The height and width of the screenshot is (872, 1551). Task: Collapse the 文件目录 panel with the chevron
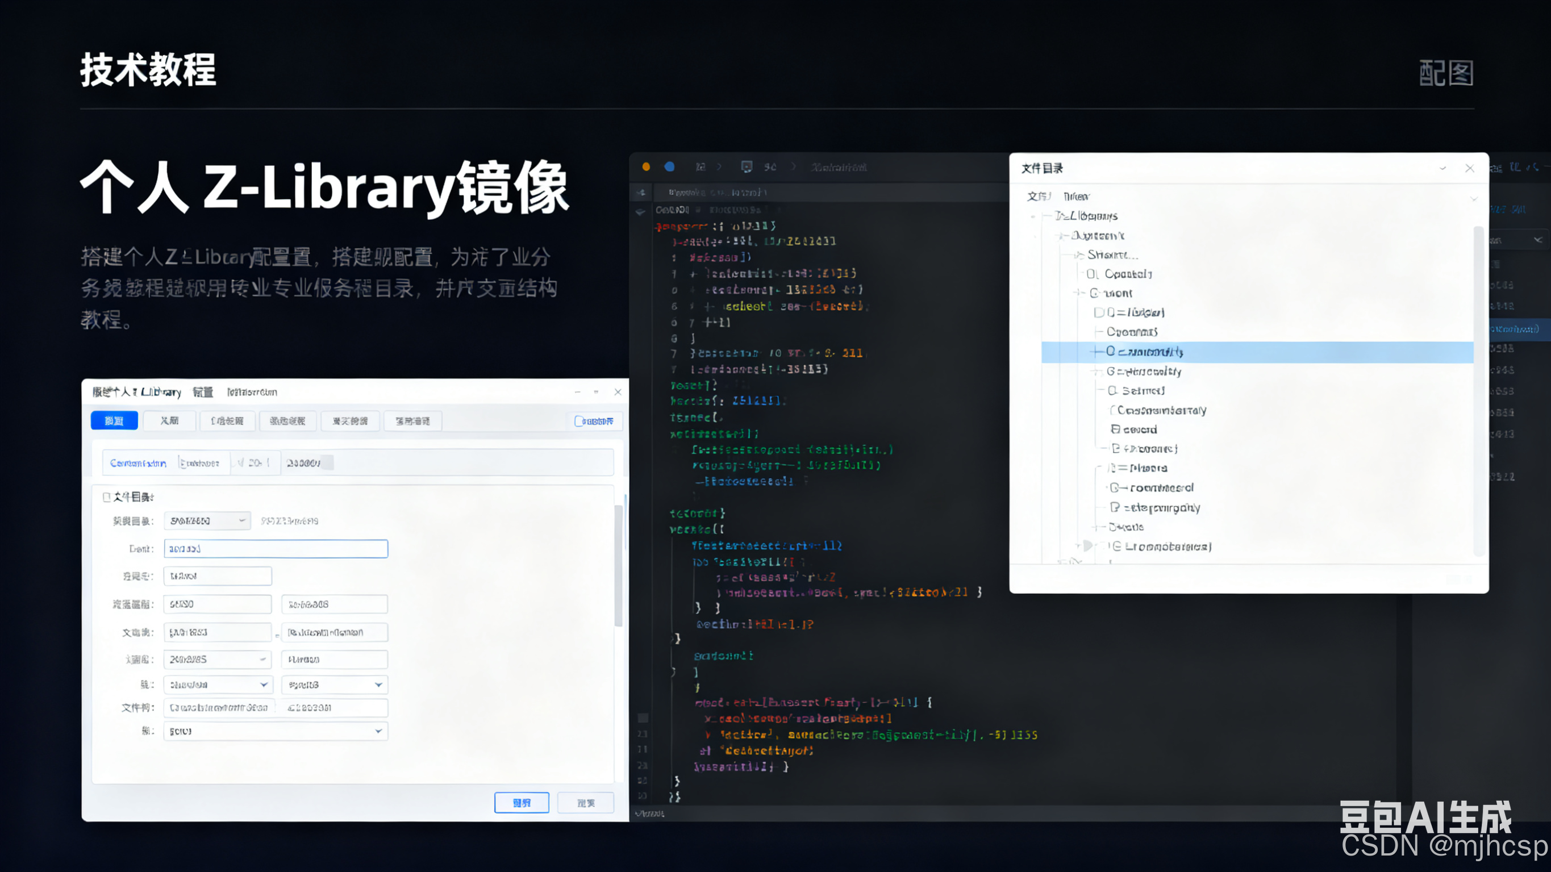pyautogui.click(x=1442, y=169)
